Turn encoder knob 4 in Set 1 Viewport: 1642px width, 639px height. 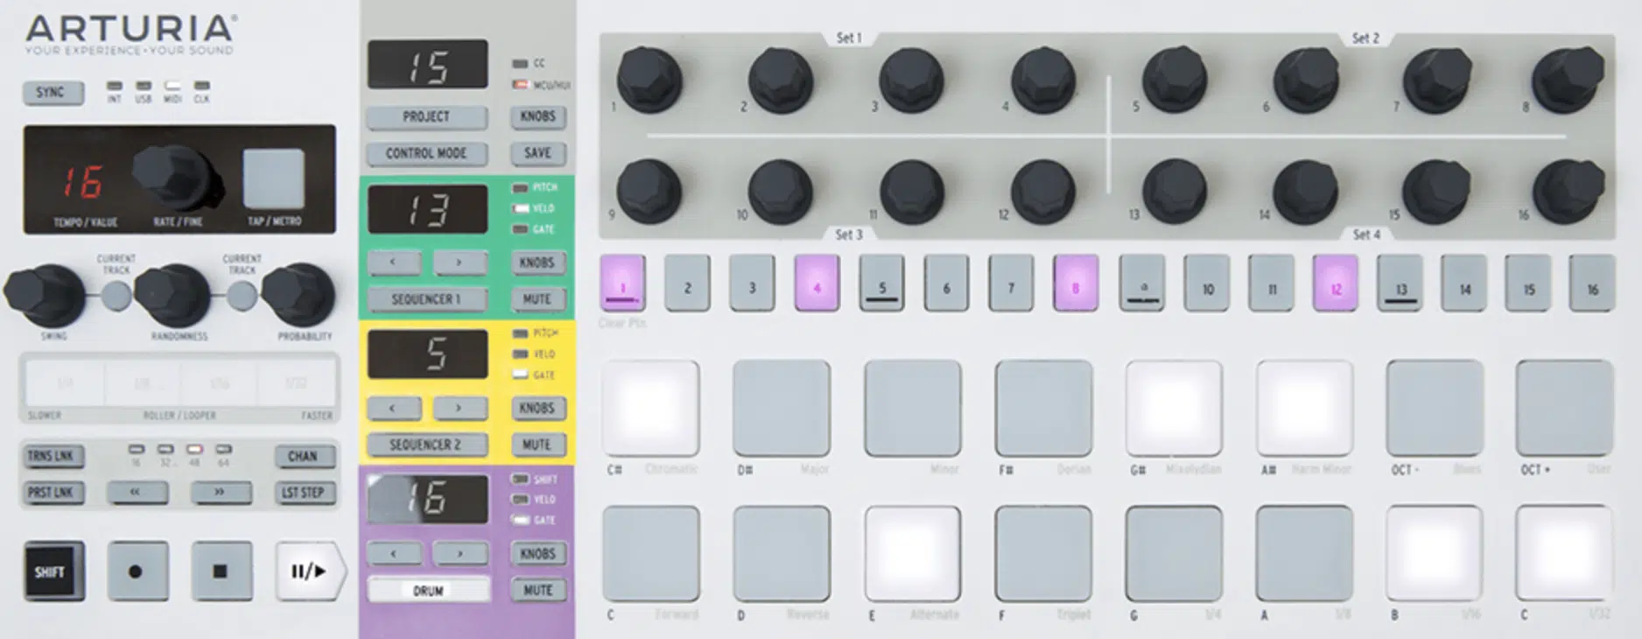[1042, 80]
